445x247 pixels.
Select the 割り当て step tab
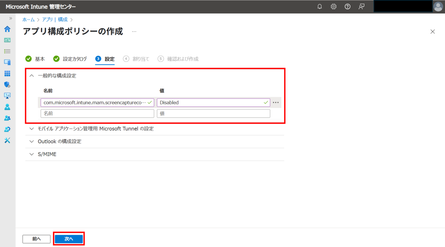pos(136,59)
